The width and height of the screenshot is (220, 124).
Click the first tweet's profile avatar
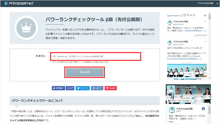coord(170,23)
